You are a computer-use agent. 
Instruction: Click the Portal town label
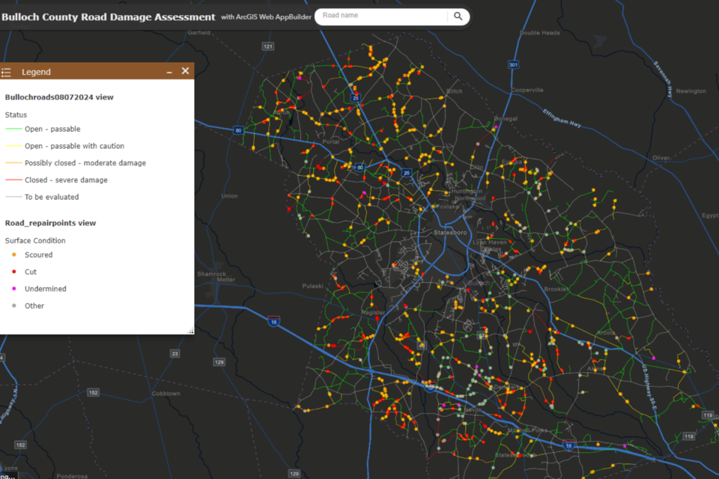330,141
